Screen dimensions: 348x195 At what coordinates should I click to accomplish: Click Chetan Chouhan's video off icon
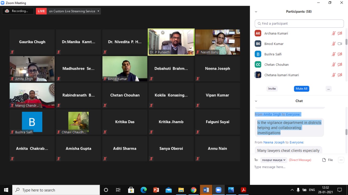[x=340, y=65]
